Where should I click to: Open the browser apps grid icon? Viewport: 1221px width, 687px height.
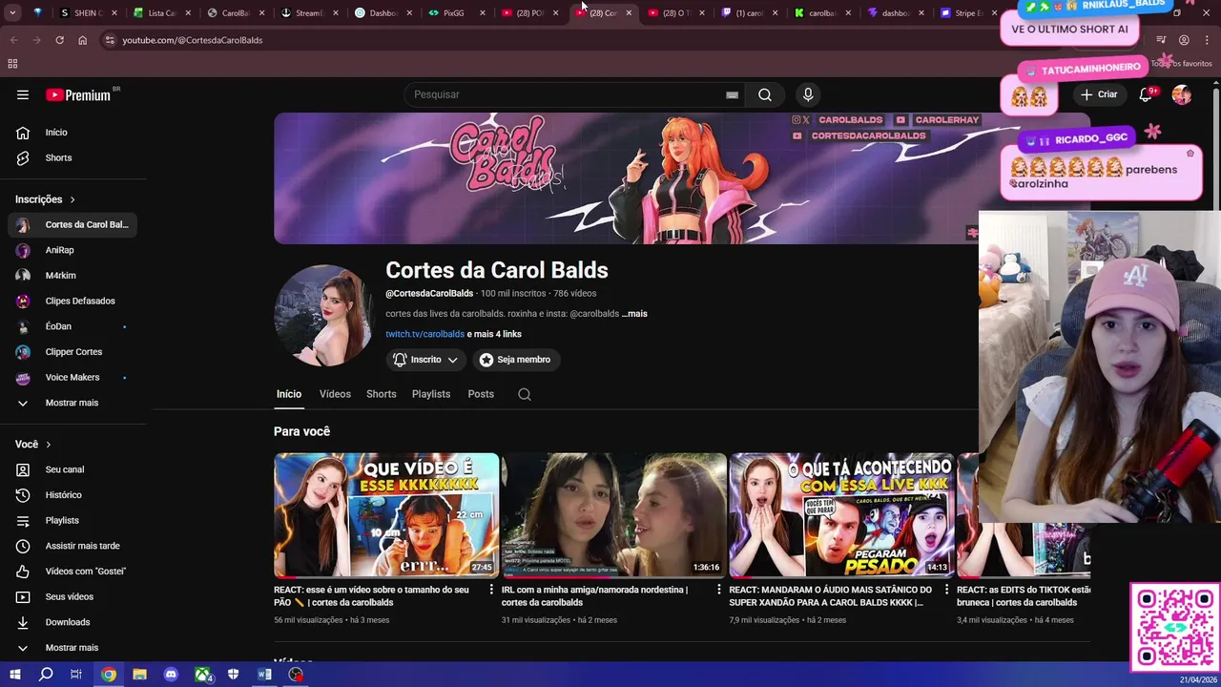point(12,64)
